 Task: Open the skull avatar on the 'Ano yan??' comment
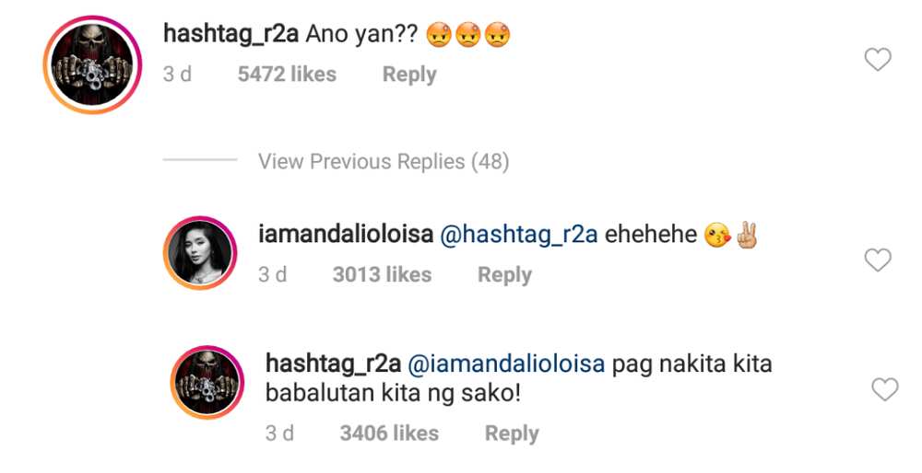(x=92, y=64)
